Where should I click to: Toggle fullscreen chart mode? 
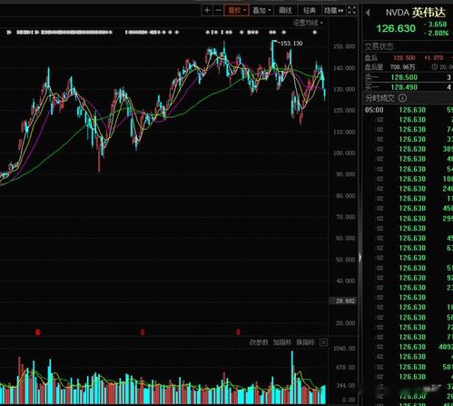click(x=351, y=10)
